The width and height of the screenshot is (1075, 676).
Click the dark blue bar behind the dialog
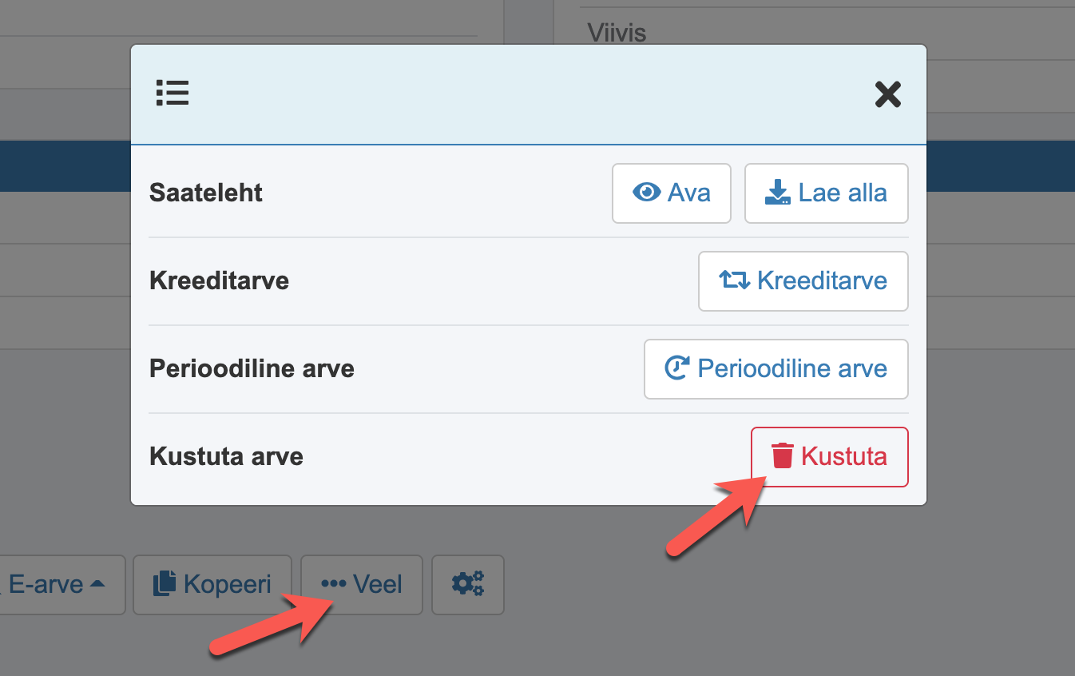64,166
